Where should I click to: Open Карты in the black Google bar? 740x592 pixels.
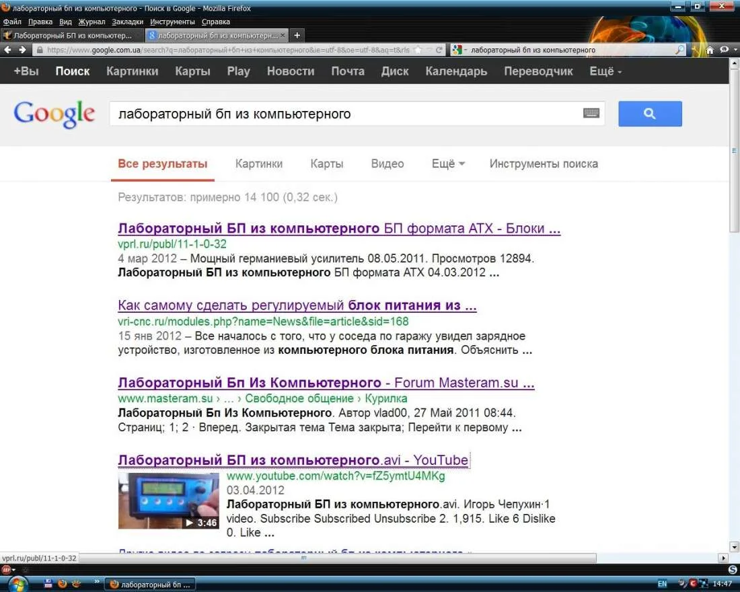192,71
